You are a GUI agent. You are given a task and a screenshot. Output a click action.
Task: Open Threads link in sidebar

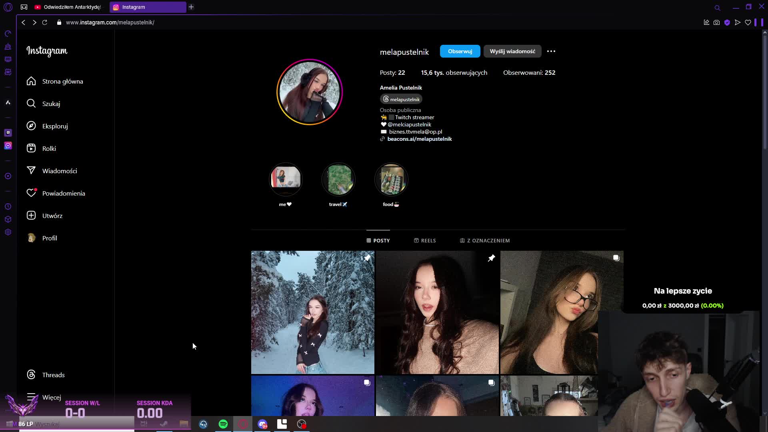(46, 375)
